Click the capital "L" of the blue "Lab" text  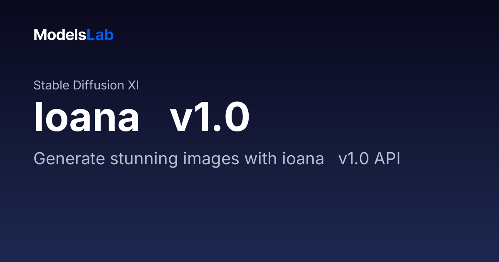(x=90, y=35)
